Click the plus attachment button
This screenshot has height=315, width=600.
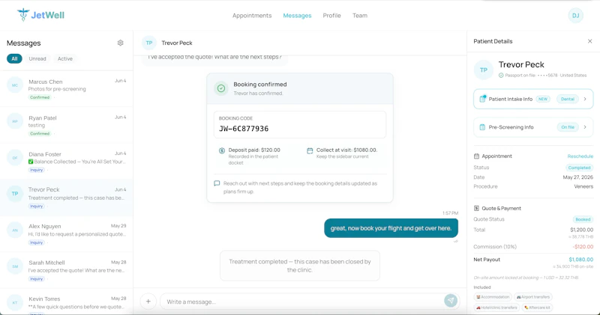(x=148, y=302)
